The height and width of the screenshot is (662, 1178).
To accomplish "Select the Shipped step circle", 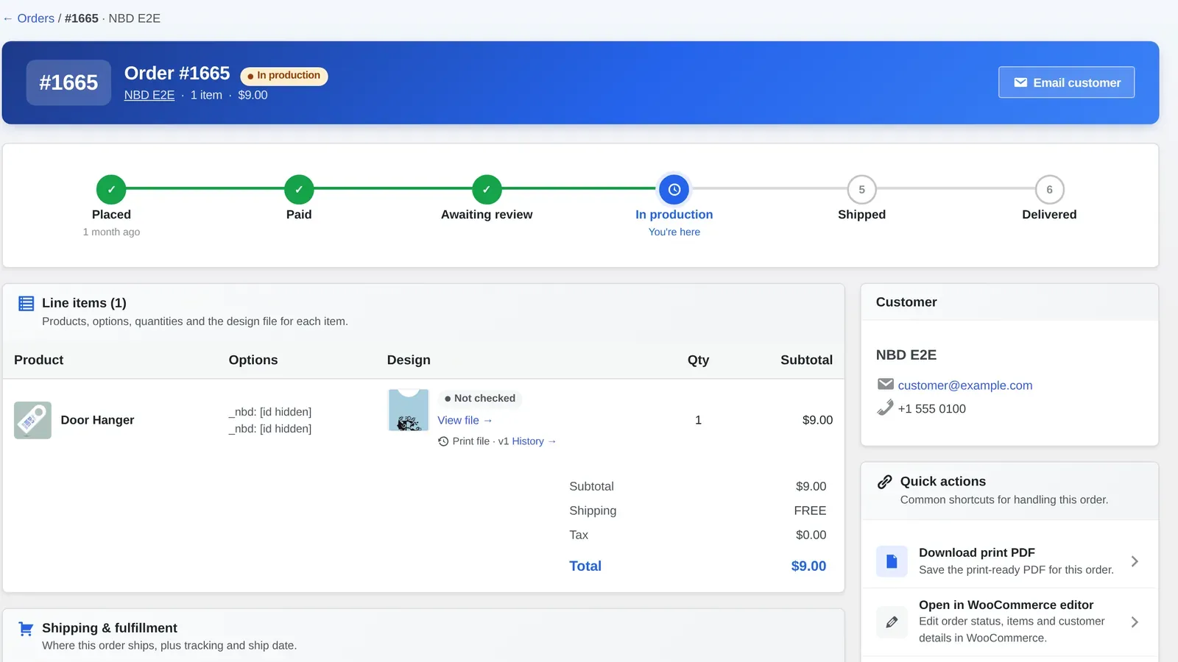I will 861,190.
